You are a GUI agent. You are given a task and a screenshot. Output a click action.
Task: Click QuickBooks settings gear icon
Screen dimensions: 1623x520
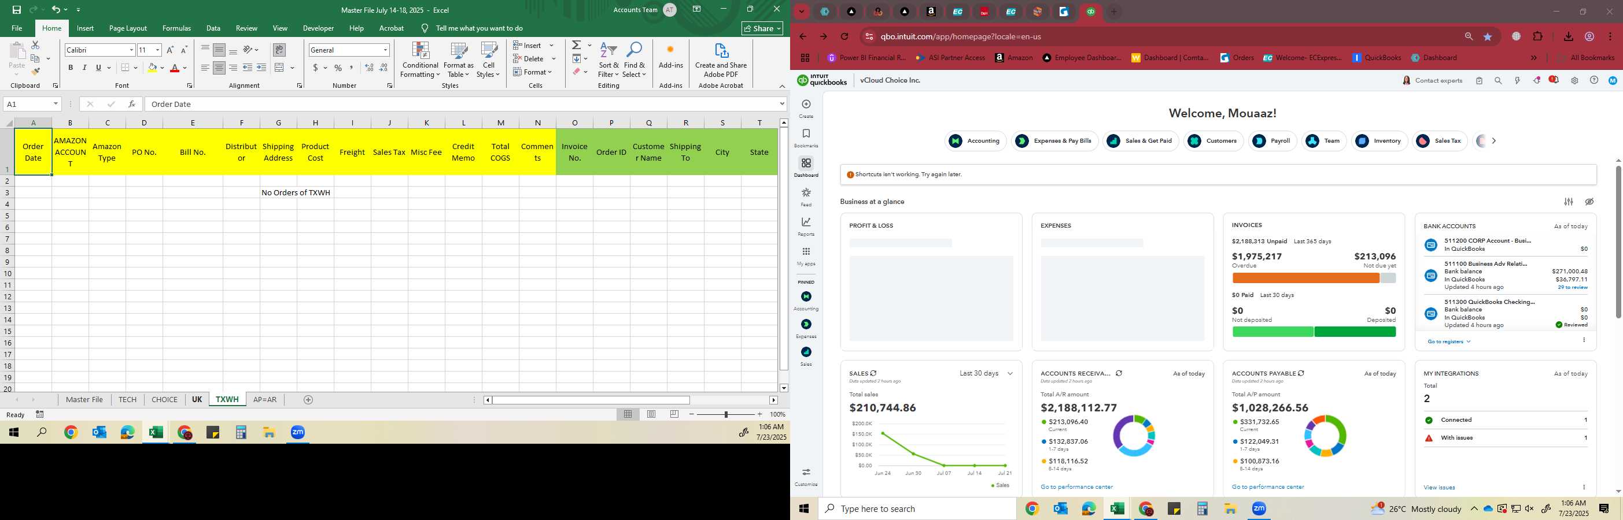1574,80
